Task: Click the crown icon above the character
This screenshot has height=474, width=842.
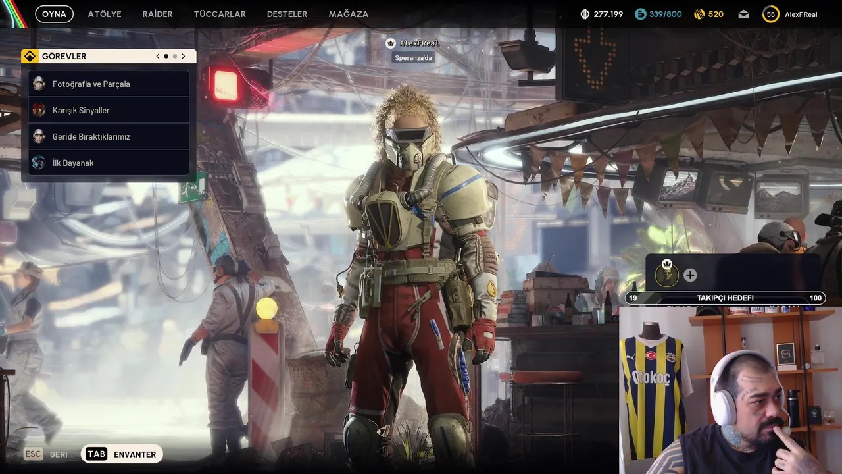Action: click(x=391, y=43)
